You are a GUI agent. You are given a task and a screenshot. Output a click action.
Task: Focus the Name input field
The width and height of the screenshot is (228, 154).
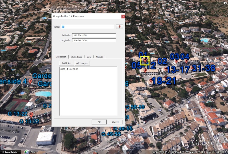coord(88,27)
